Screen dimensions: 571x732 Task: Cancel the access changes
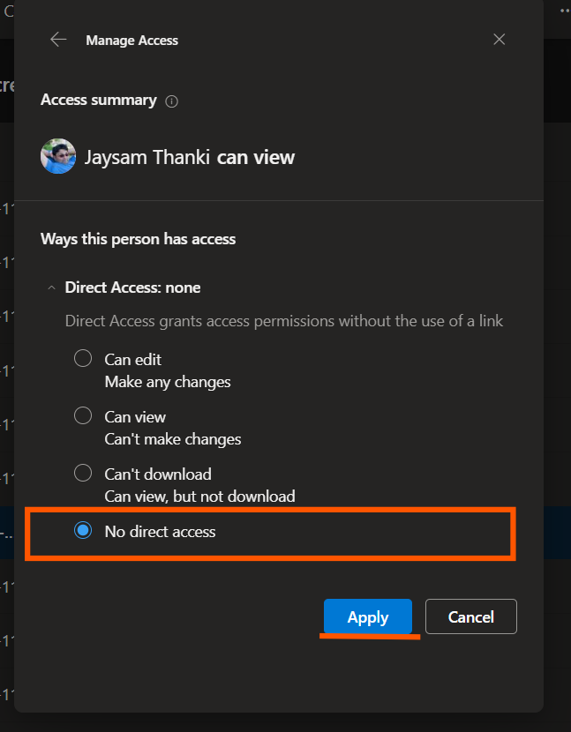(x=470, y=616)
